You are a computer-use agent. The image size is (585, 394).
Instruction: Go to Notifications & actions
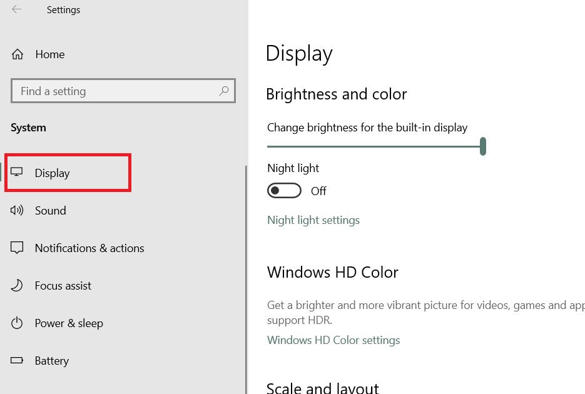[x=89, y=248]
